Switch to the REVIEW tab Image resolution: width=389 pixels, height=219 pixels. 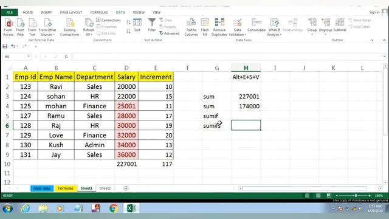click(139, 12)
